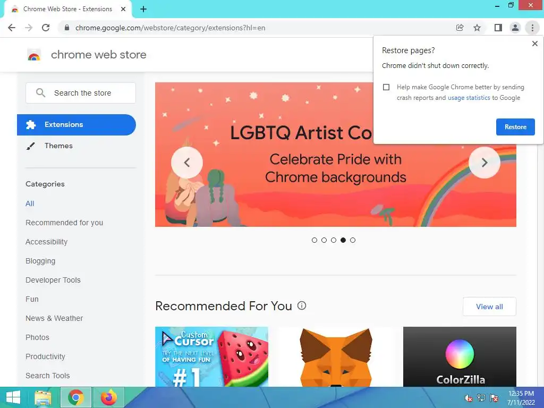Click into the Search the store field
Image resolution: width=544 pixels, height=408 pixels.
(81, 92)
